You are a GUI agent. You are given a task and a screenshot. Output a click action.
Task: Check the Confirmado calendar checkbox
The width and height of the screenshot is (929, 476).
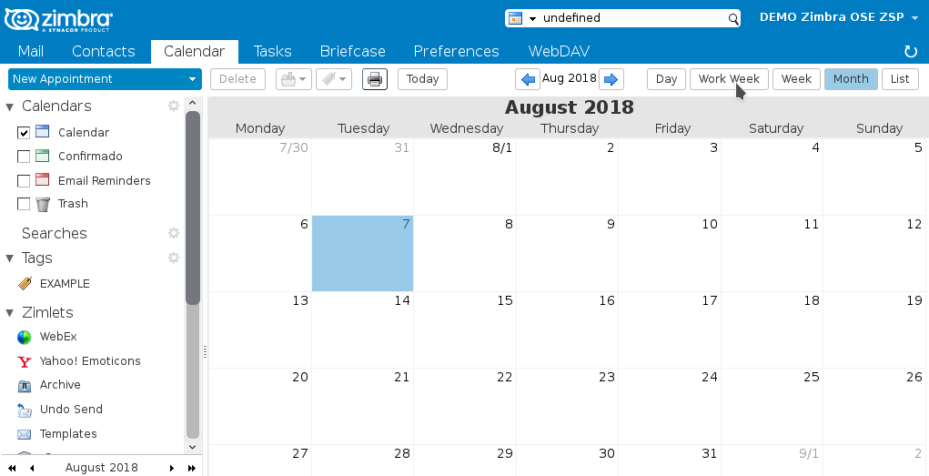coord(24,157)
